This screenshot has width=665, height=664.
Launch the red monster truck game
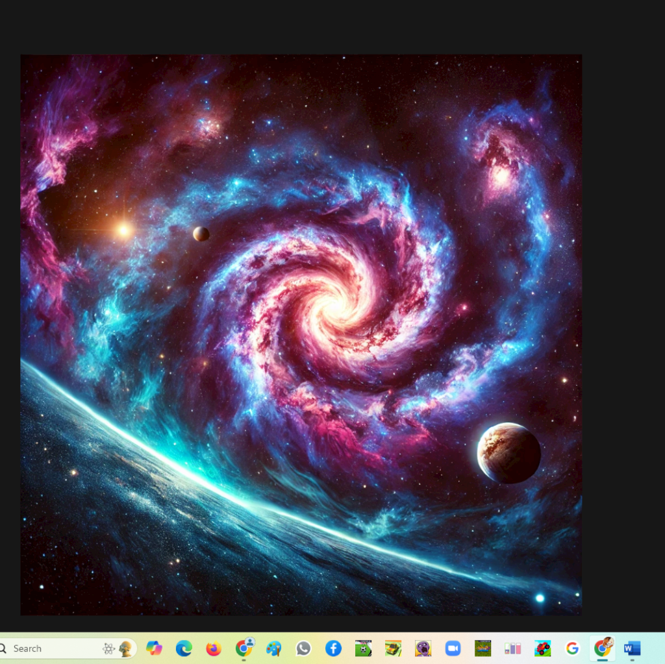tap(542, 648)
